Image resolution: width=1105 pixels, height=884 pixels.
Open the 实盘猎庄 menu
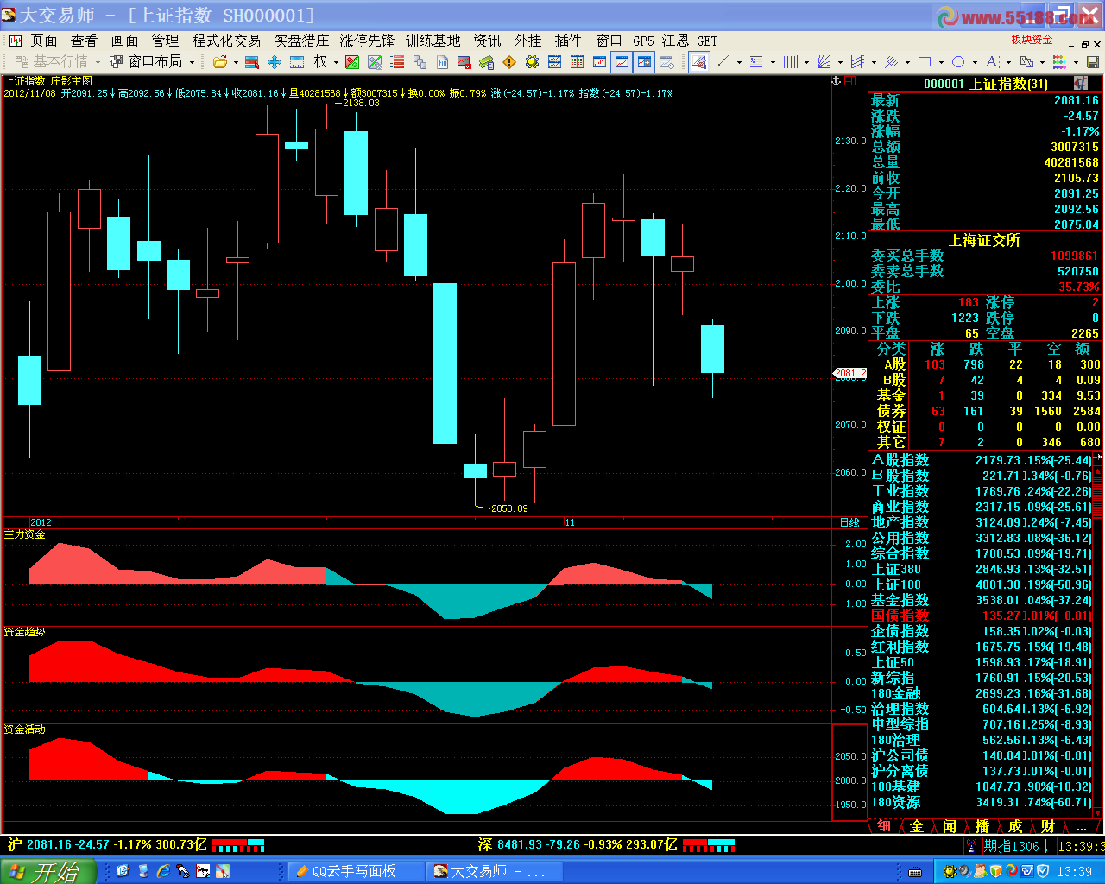click(301, 41)
